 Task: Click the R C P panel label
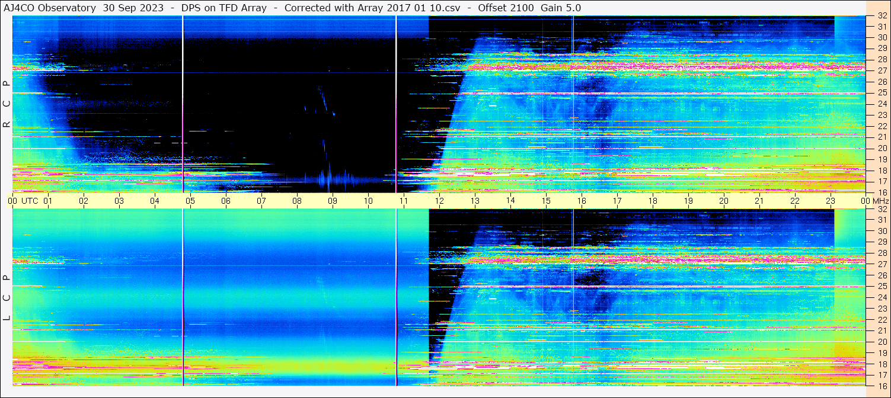click(x=7, y=104)
